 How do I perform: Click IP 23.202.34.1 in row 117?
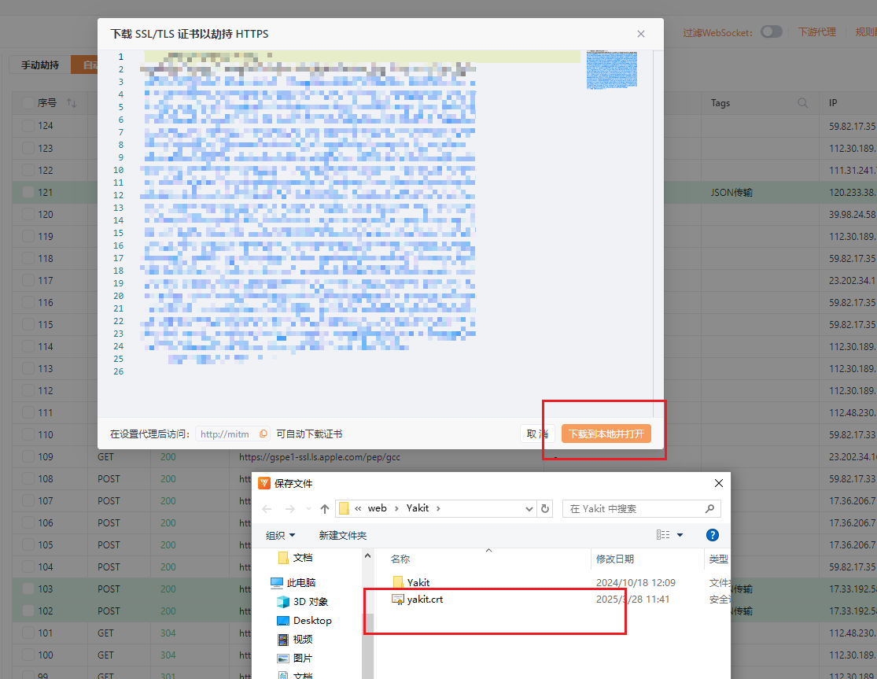tap(853, 281)
